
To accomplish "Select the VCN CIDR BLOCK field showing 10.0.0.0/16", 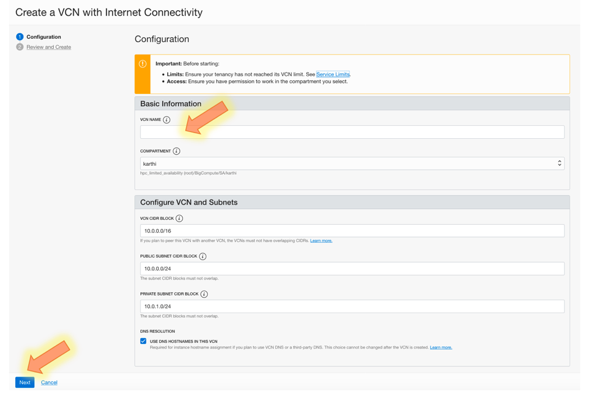I will pos(352,230).
